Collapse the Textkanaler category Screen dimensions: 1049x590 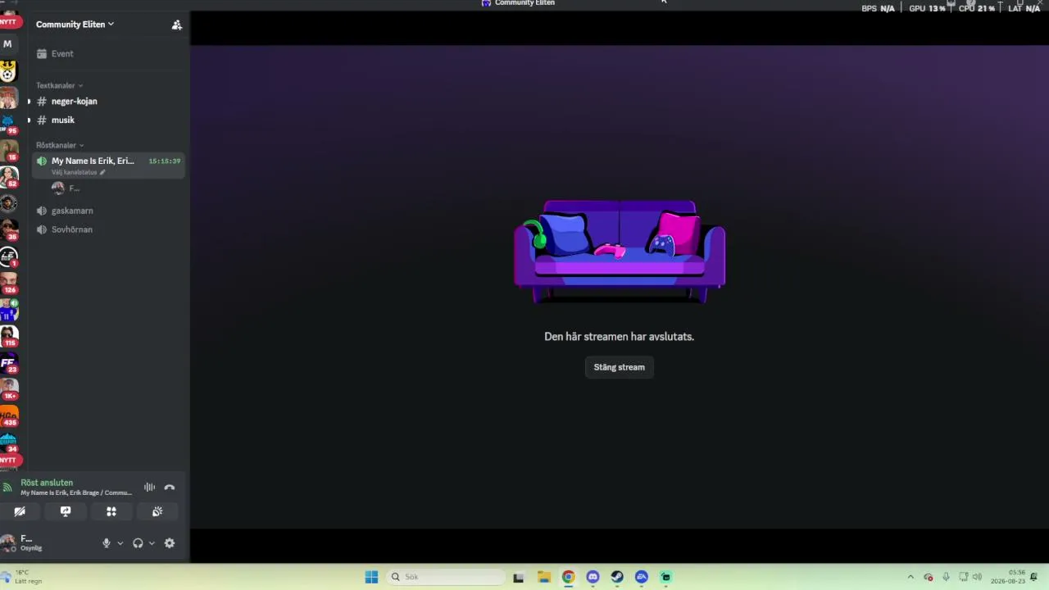60,86
